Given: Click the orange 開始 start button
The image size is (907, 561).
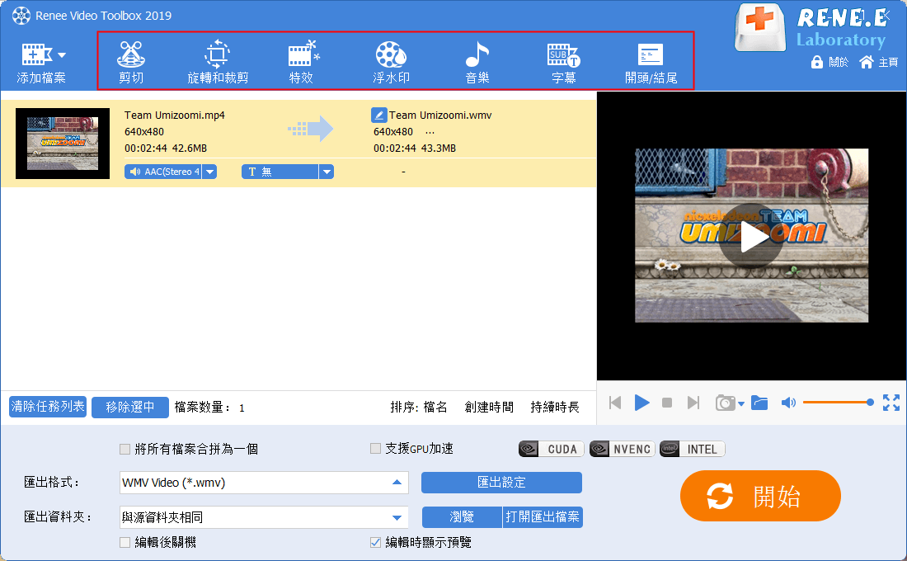Looking at the screenshot, I should tap(760, 496).
